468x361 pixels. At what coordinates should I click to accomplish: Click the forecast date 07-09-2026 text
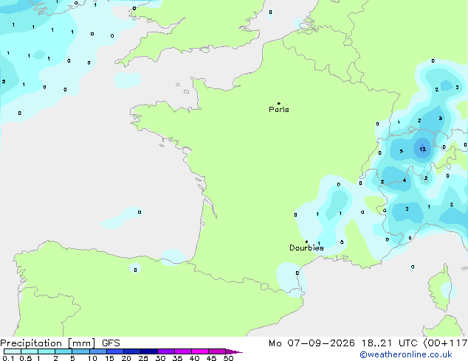[321, 343]
